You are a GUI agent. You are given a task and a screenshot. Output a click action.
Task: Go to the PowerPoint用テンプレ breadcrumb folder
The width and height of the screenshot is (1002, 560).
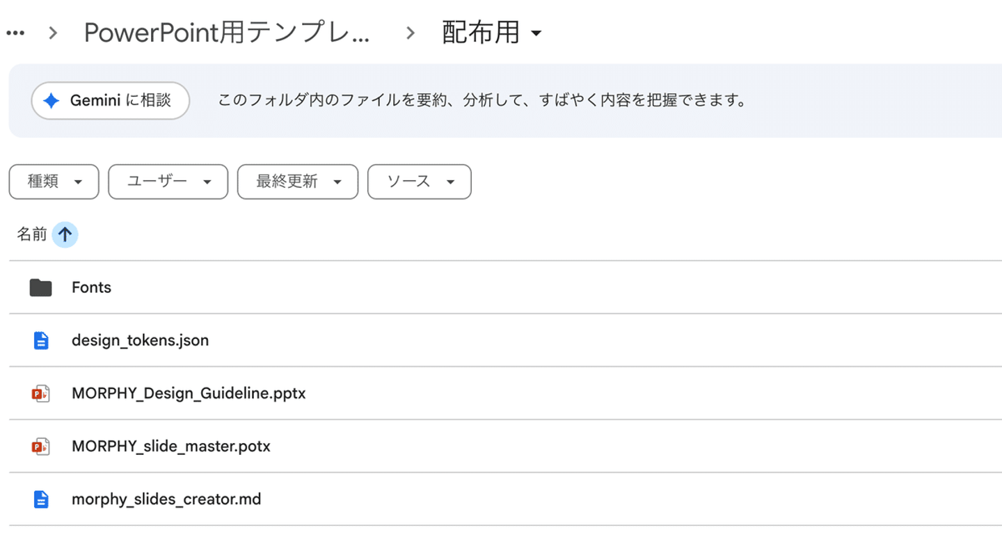pos(227,33)
